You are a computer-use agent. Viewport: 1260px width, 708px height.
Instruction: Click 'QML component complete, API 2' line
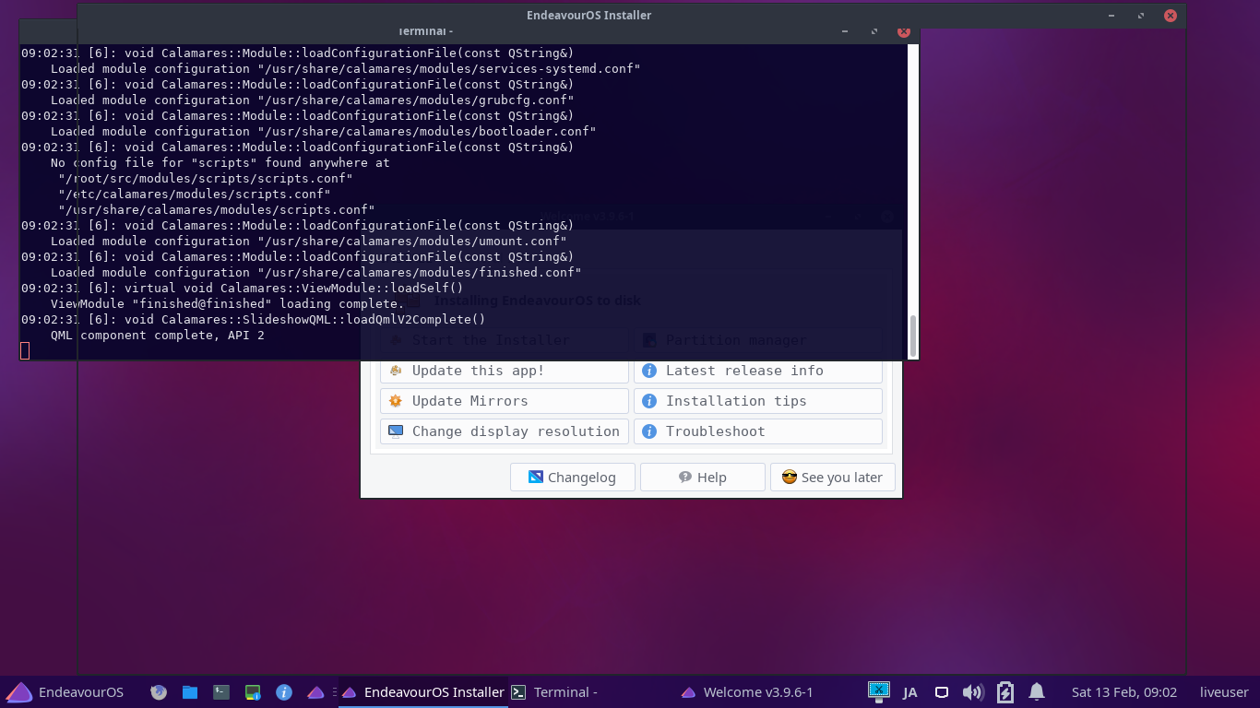pos(157,336)
